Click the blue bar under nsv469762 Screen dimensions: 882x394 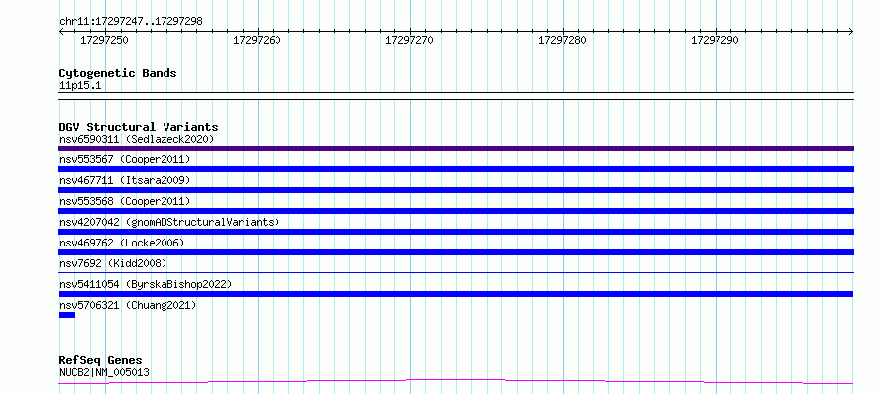coord(456,252)
